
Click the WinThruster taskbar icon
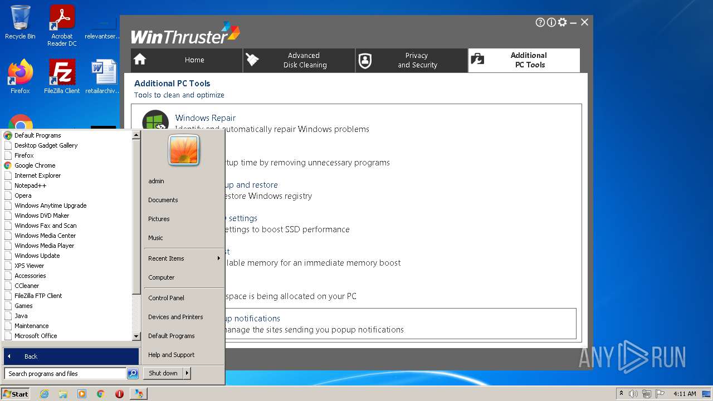pyautogui.click(x=139, y=394)
